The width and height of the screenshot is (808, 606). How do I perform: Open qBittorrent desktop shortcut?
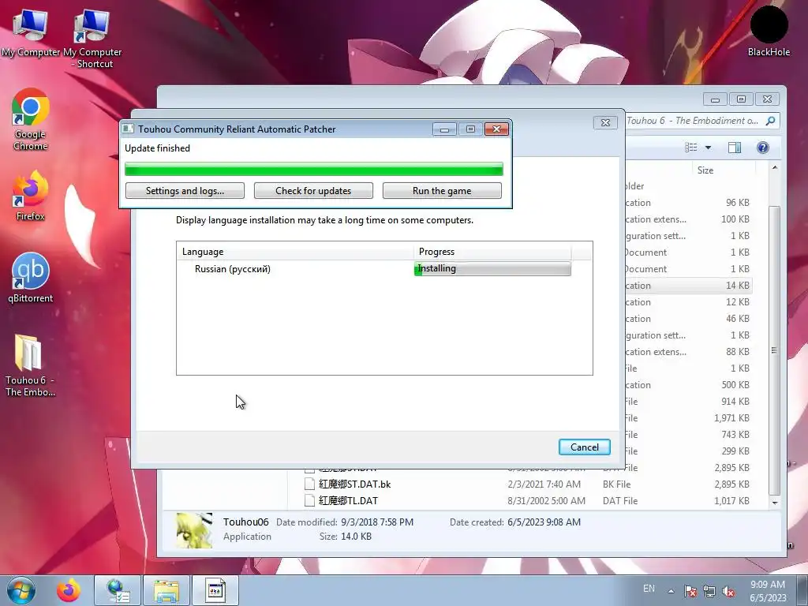31,278
